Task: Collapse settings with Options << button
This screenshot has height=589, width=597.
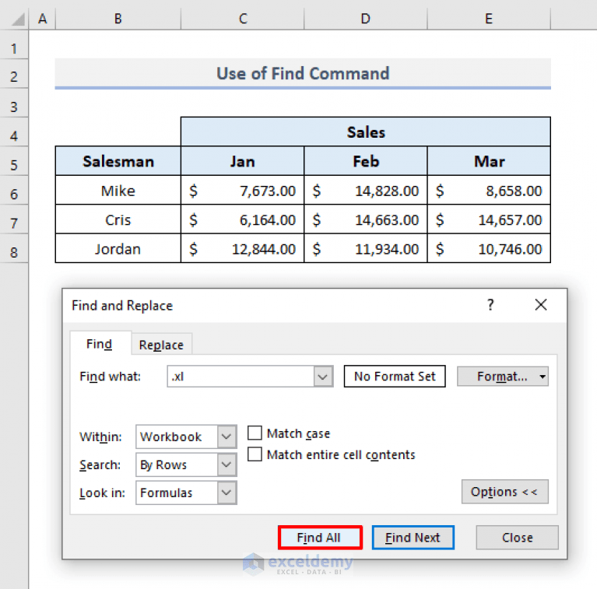Action: pos(504,492)
